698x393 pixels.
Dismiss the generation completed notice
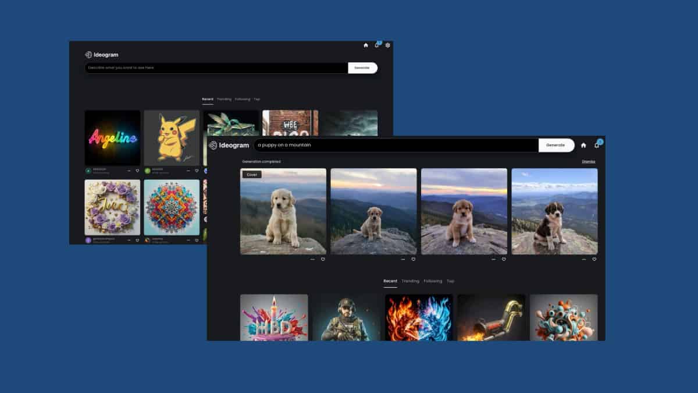click(588, 161)
